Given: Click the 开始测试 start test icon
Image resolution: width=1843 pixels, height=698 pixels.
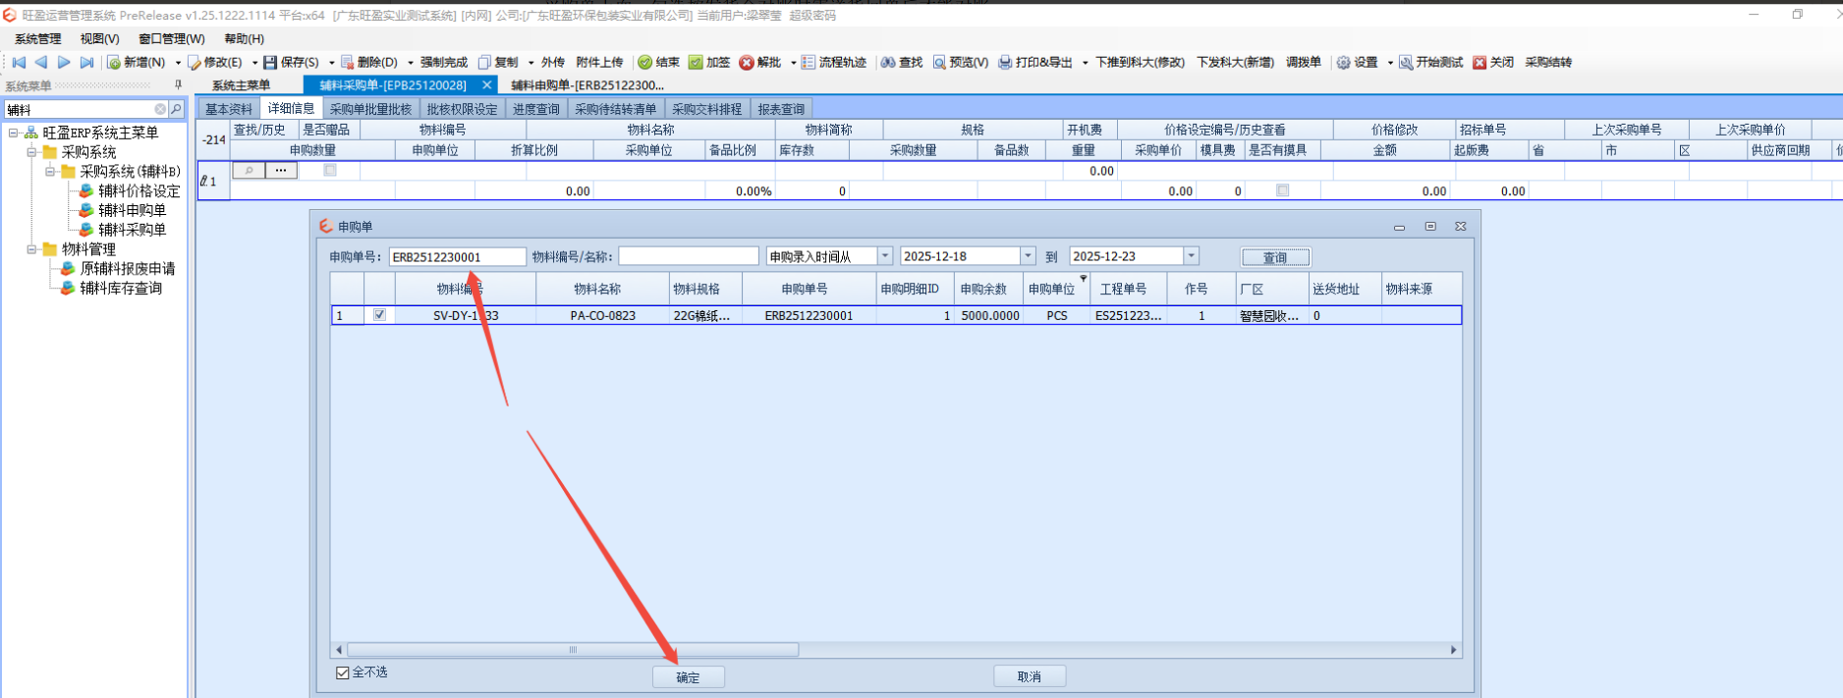Looking at the screenshot, I should click(1406, 62).
